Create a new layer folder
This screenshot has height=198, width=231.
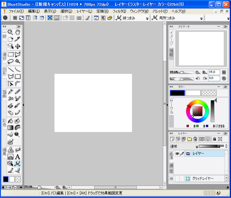point(190,139)
